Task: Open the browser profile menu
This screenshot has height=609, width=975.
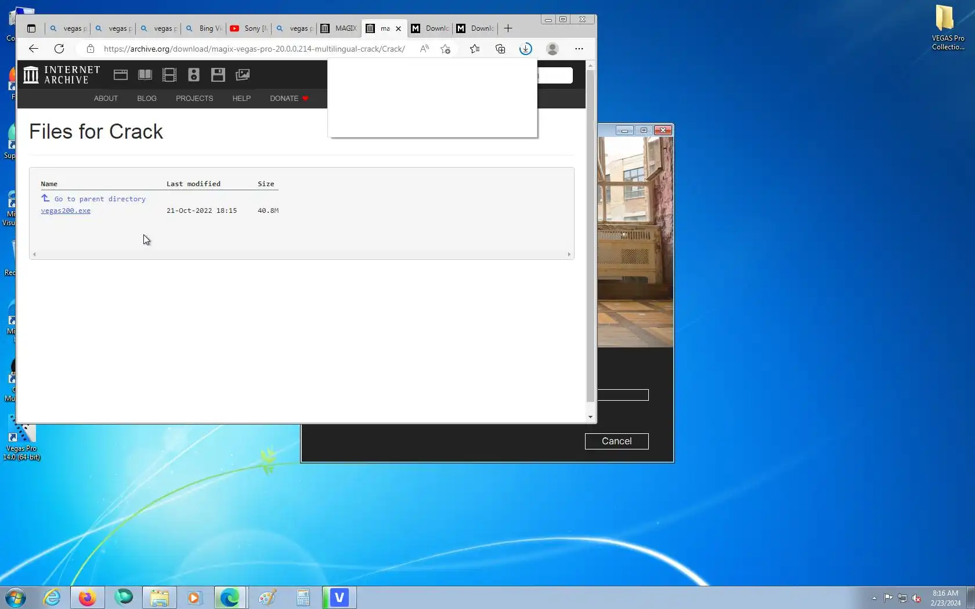Action: point(552,49)
